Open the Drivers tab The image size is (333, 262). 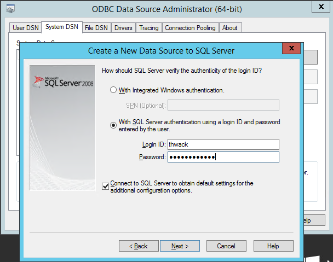click(x=123, y=28)
